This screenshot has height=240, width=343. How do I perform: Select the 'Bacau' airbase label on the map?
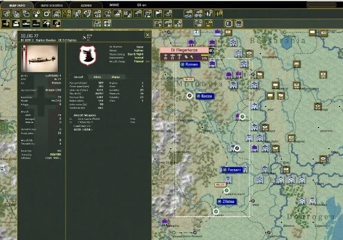[205, 96]
